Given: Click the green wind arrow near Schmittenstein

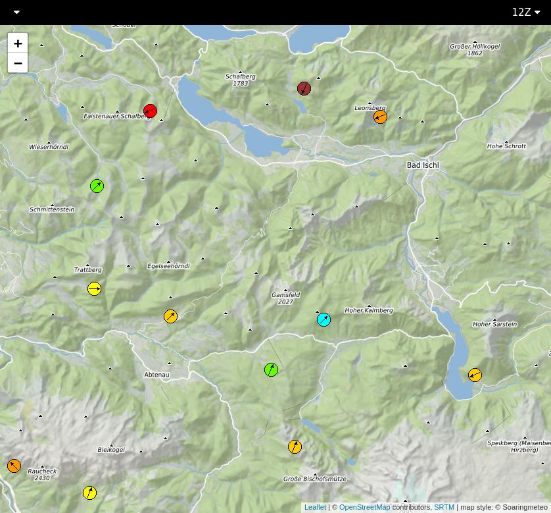Looking at the screenshot, I should 97,185.
